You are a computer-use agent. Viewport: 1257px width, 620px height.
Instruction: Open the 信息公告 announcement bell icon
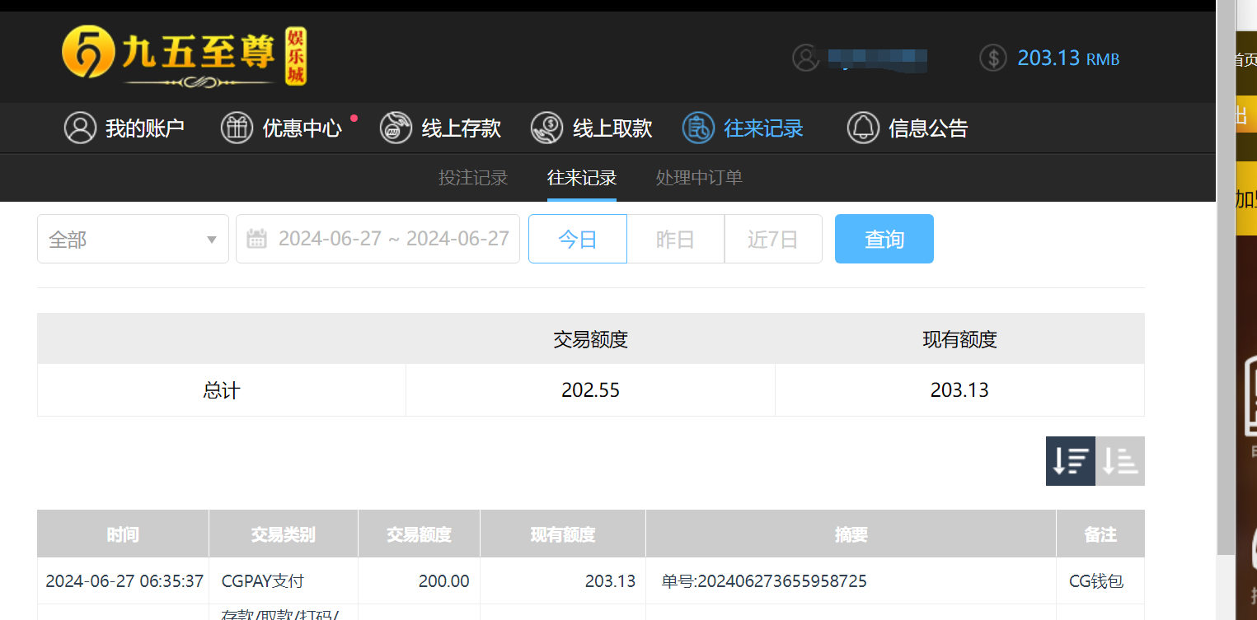click(x=863, y=128)
